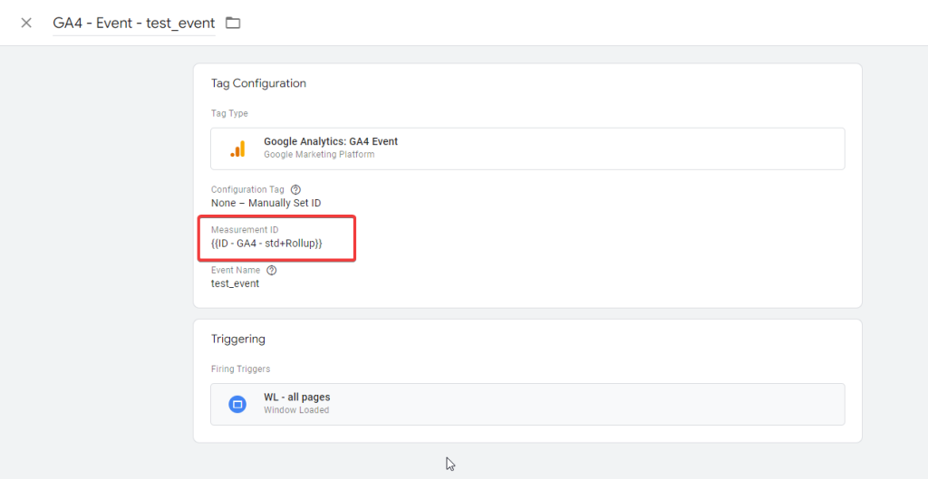
Task: Click the test_event event name value
Action: [235, 283]
